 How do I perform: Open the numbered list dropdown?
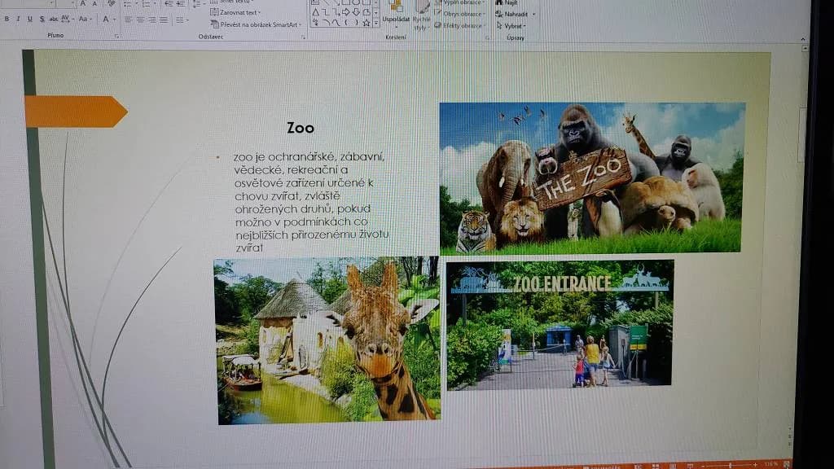148,4
